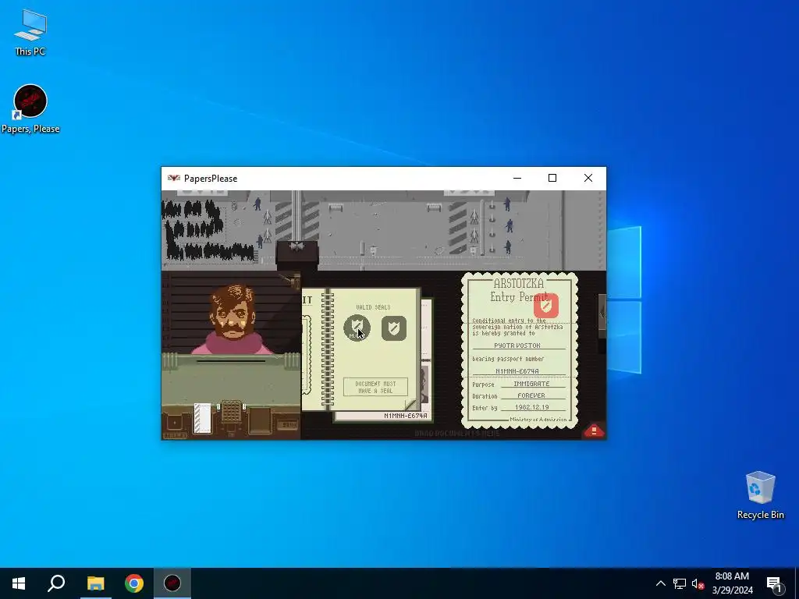Image resolution: width=799 pixels, height=599 pixels.
Task: Click permit passport number N1MNH-E674A
Action: pyautogui.click(x=517, y=371)
